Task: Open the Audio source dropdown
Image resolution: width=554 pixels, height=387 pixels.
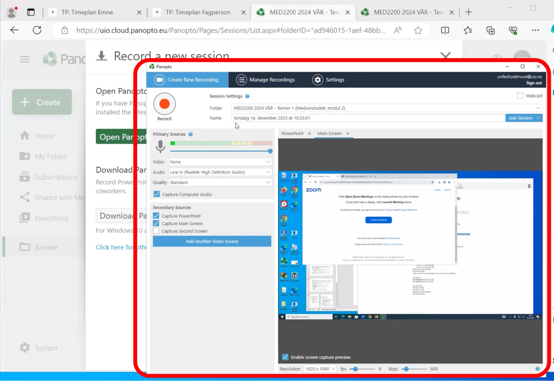Action: [x=220, y=172]
